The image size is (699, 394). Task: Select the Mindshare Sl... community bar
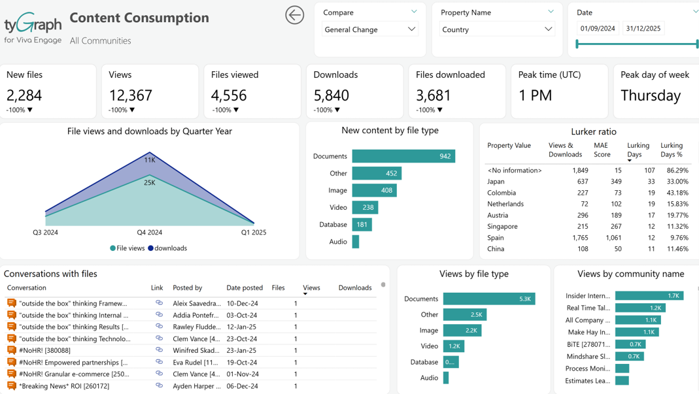tap(630, 356)
